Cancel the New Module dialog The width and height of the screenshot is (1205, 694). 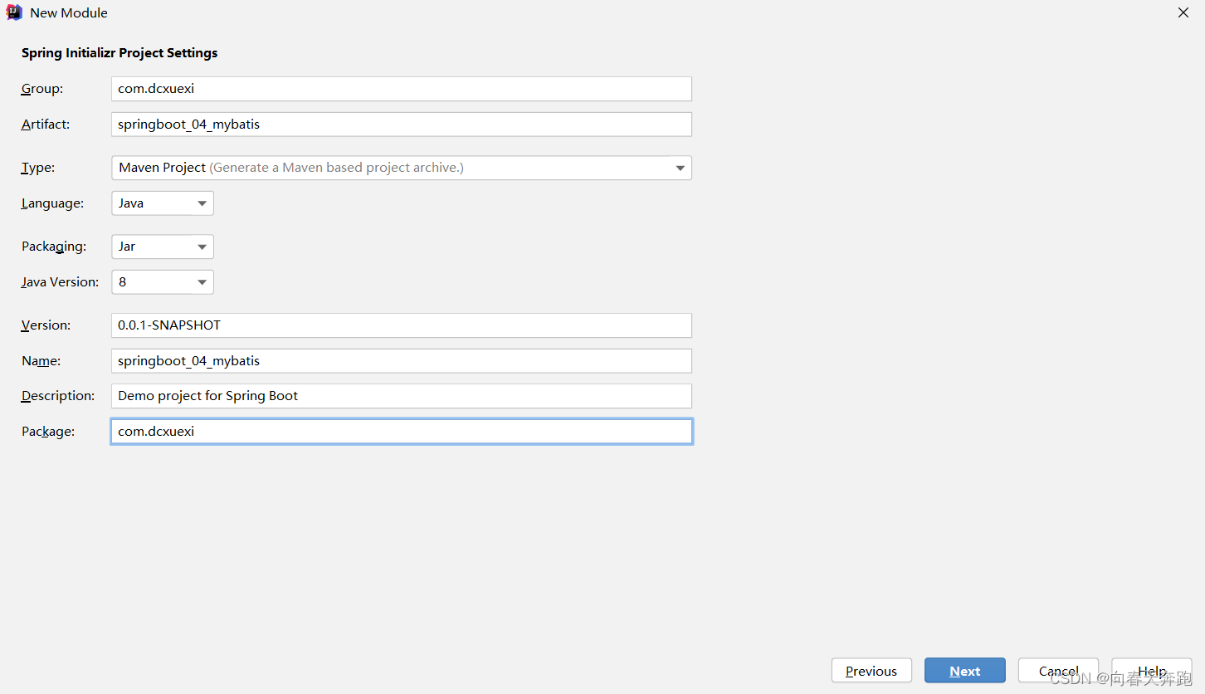[1059, 671]
